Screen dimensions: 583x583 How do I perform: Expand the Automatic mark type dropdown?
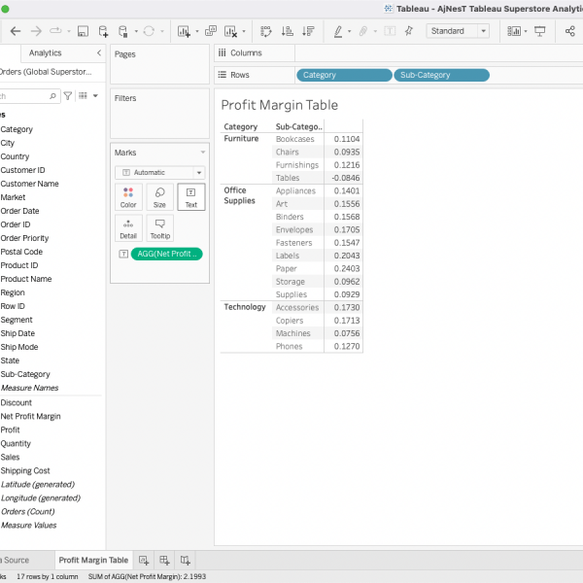point(159,172)
